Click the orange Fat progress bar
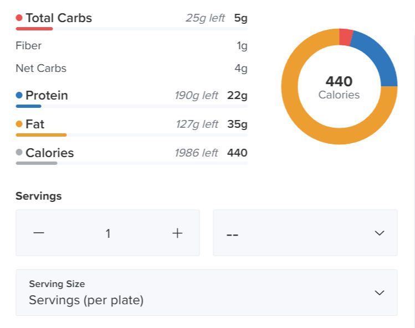Screen dimensions: 415x328 click(x=41, y=134)
